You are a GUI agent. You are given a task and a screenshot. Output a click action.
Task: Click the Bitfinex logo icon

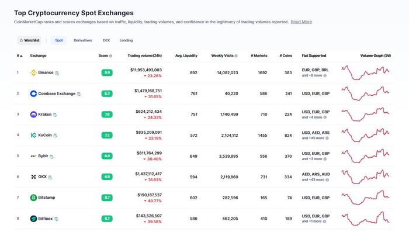pyautogui.click(x=33, y=219)
